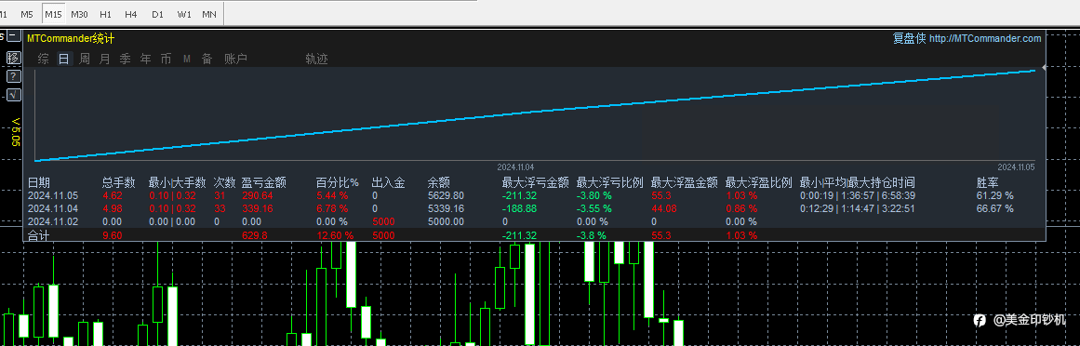1080x346 pixels.
Task: Switch to the 月 monthly tab
Action: pyautogui.click(x=105, y=60)
